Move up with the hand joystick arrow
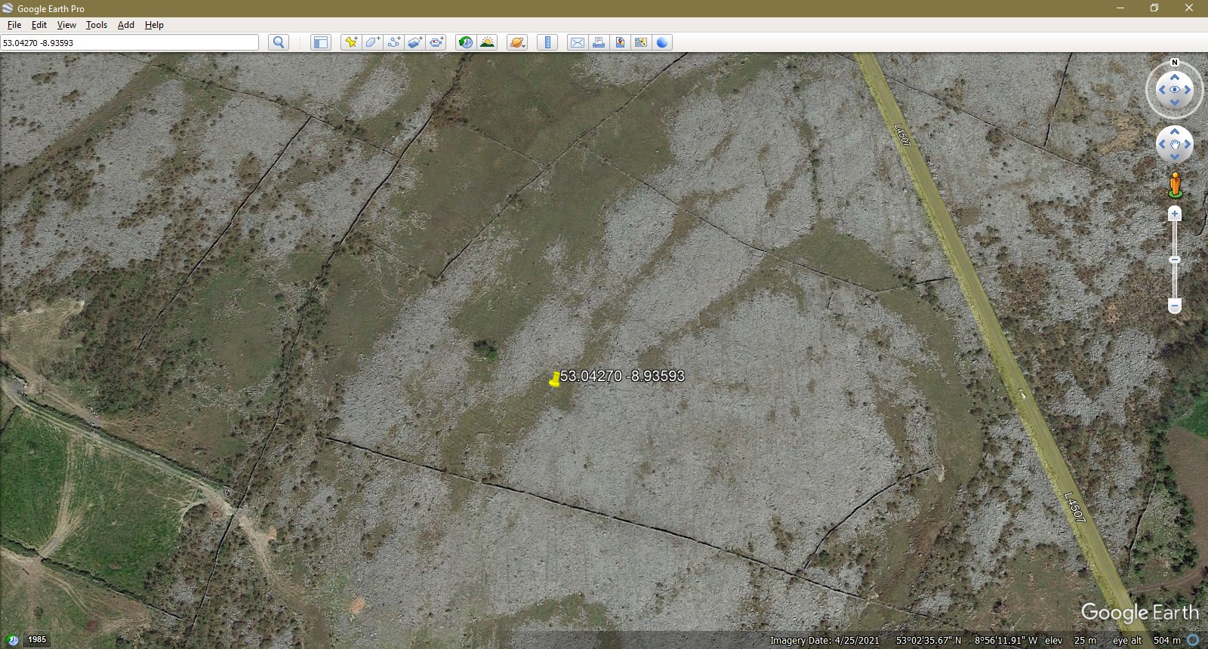Screen dimensions: 1208x649 [x=1175, y=132]
